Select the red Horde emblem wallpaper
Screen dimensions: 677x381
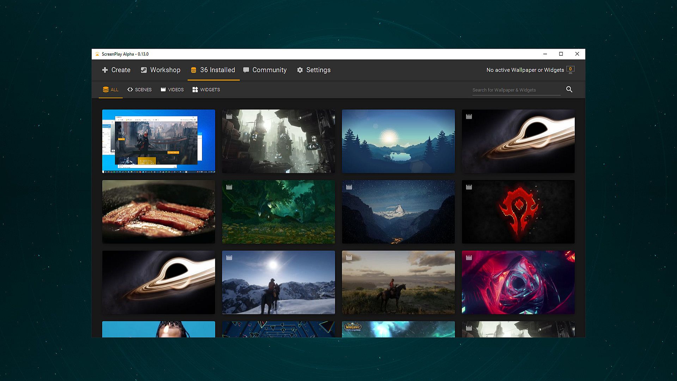tap(518, 212)
